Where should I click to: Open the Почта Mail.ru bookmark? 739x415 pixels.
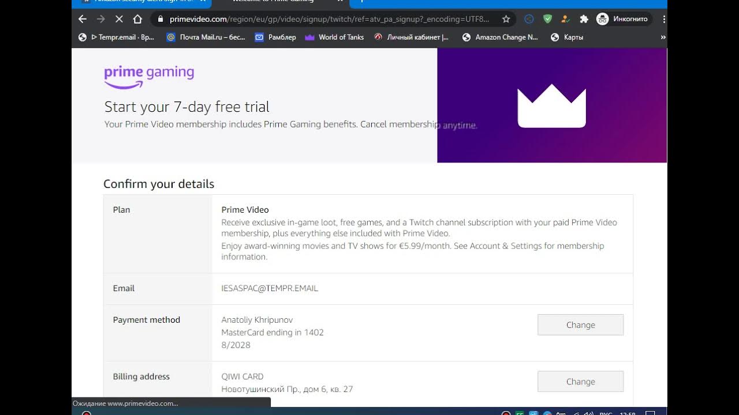coord(206,37)
